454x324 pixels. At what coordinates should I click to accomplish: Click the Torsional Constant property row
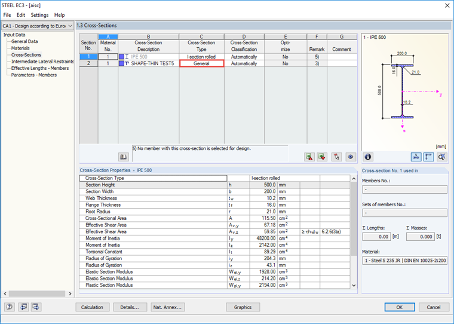point(214,252)
